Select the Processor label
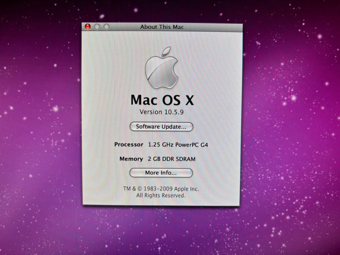 tap(129, 144)
